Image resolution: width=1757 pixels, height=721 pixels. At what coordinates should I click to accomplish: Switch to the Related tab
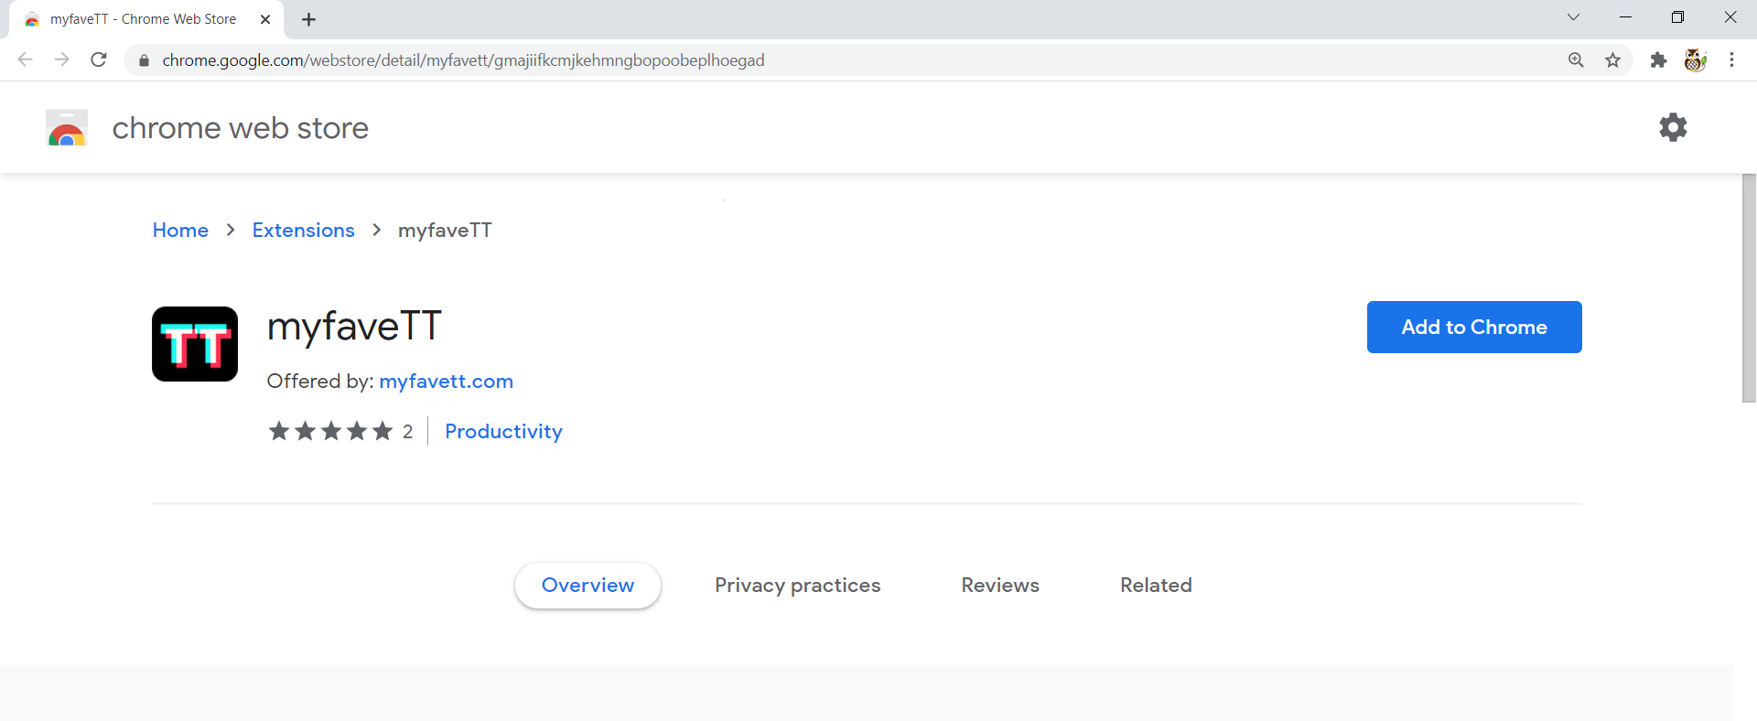point(1156,586)
